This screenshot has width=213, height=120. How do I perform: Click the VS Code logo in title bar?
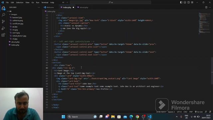point(3,2)
